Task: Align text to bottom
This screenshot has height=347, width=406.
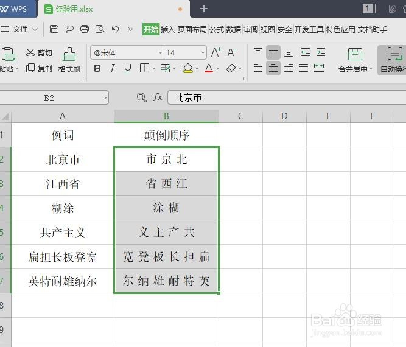Action: (x=288, y=52)
